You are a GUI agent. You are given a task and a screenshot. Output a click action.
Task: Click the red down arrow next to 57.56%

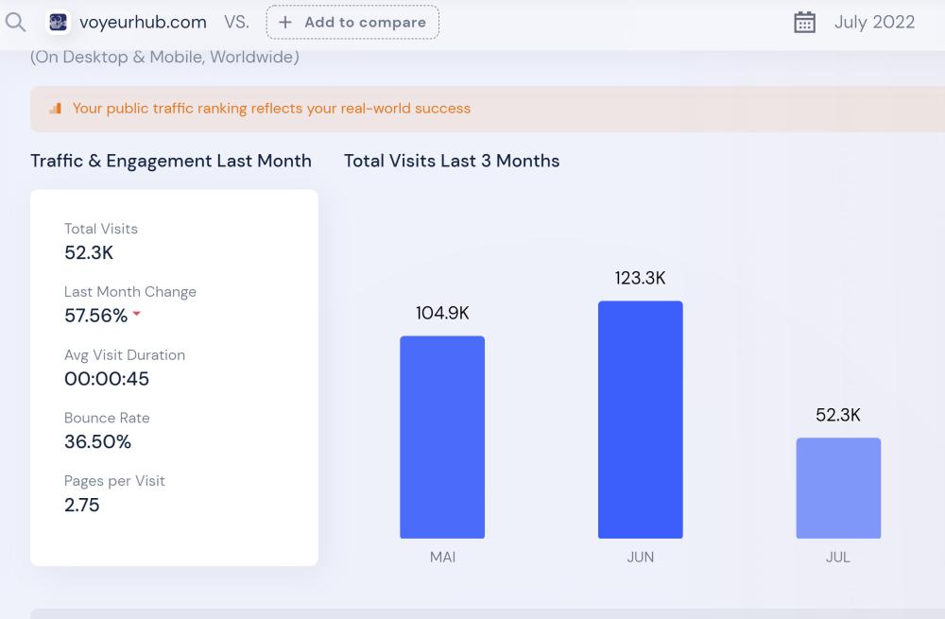pyautogui.click(x=137, y=314)
